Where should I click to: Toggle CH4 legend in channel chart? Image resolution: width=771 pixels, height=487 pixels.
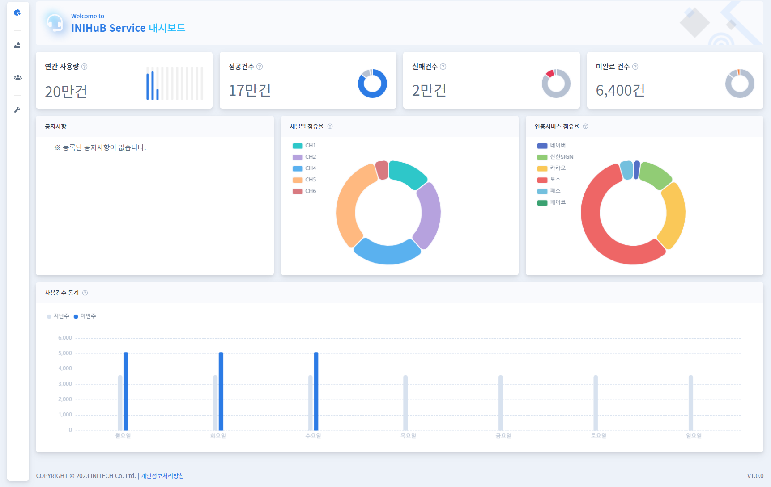(x=304, y=168)
